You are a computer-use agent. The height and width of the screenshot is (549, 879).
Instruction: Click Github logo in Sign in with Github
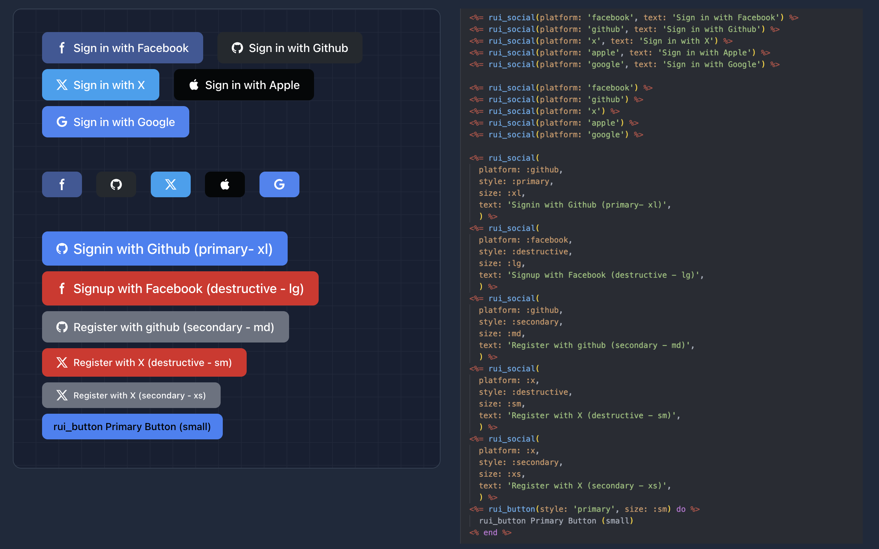pos(237,48)
